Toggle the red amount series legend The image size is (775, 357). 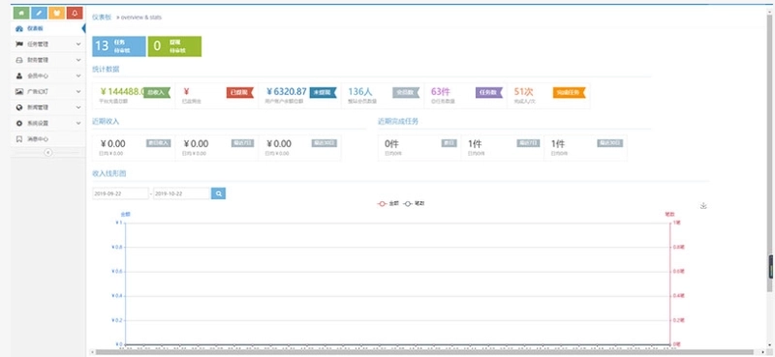tap(388, 203)
